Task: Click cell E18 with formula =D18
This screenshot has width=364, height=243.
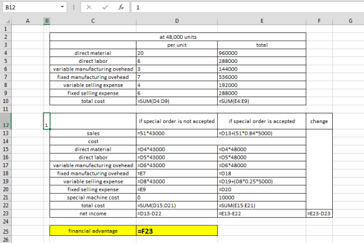Action: click(x=262, y=174)
